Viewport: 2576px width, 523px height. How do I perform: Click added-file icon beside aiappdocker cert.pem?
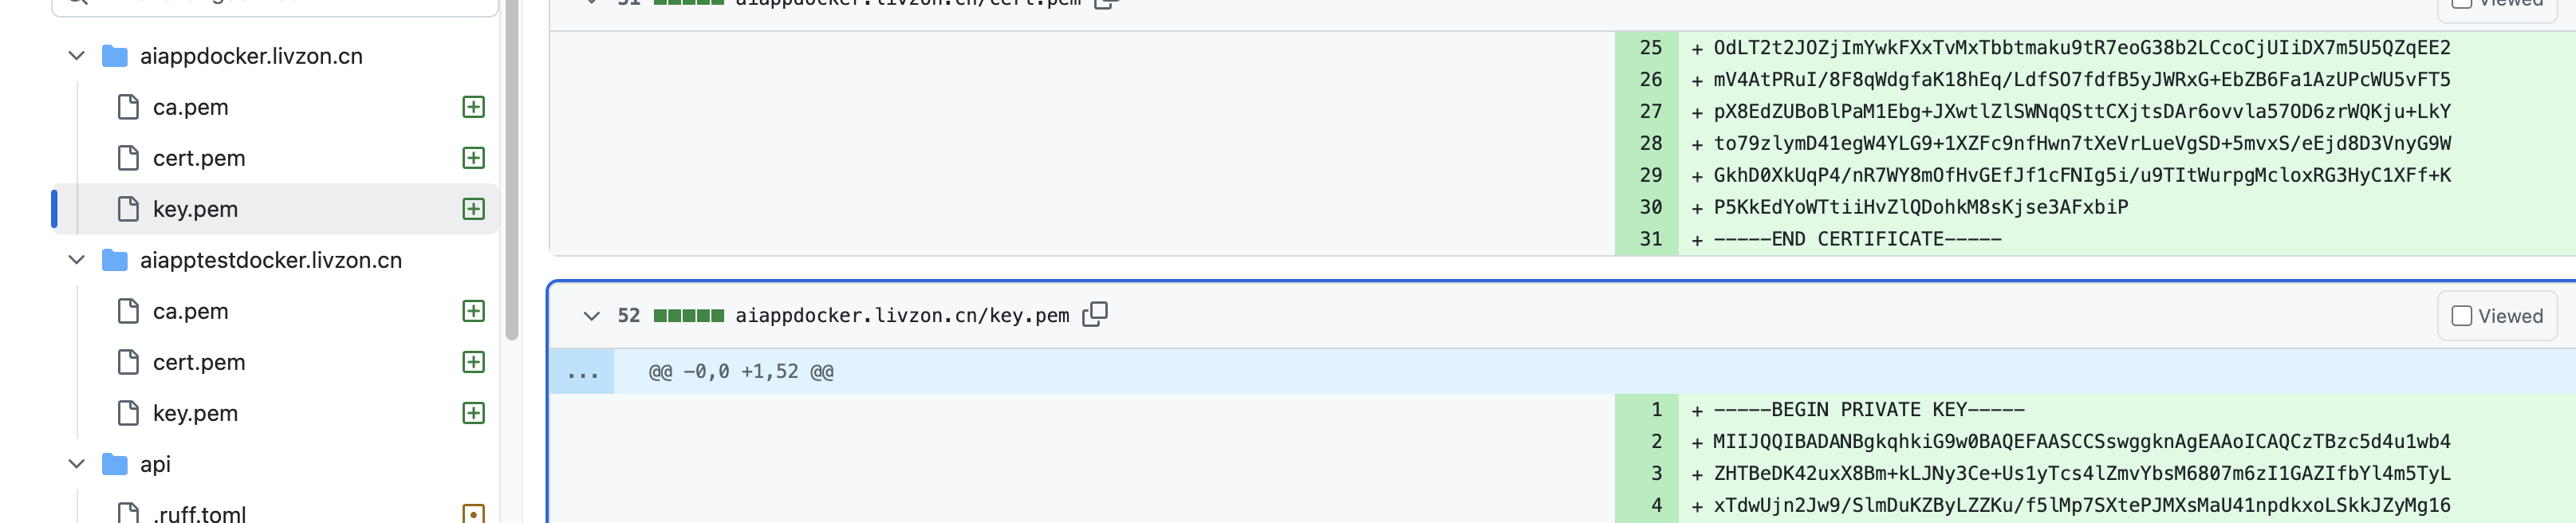coord(474,158)
